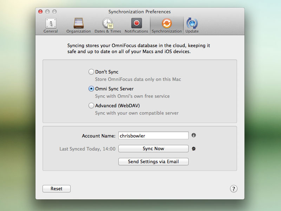Click Send Settings via Email

click(x=153, y=161)
